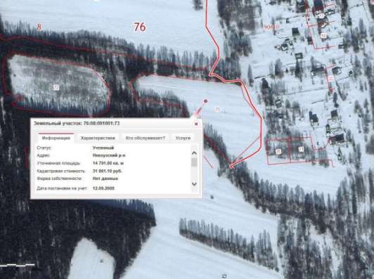Screen dimensions: 374x279
Task: Switch to the Информация tab
Action: click(56, 138)
